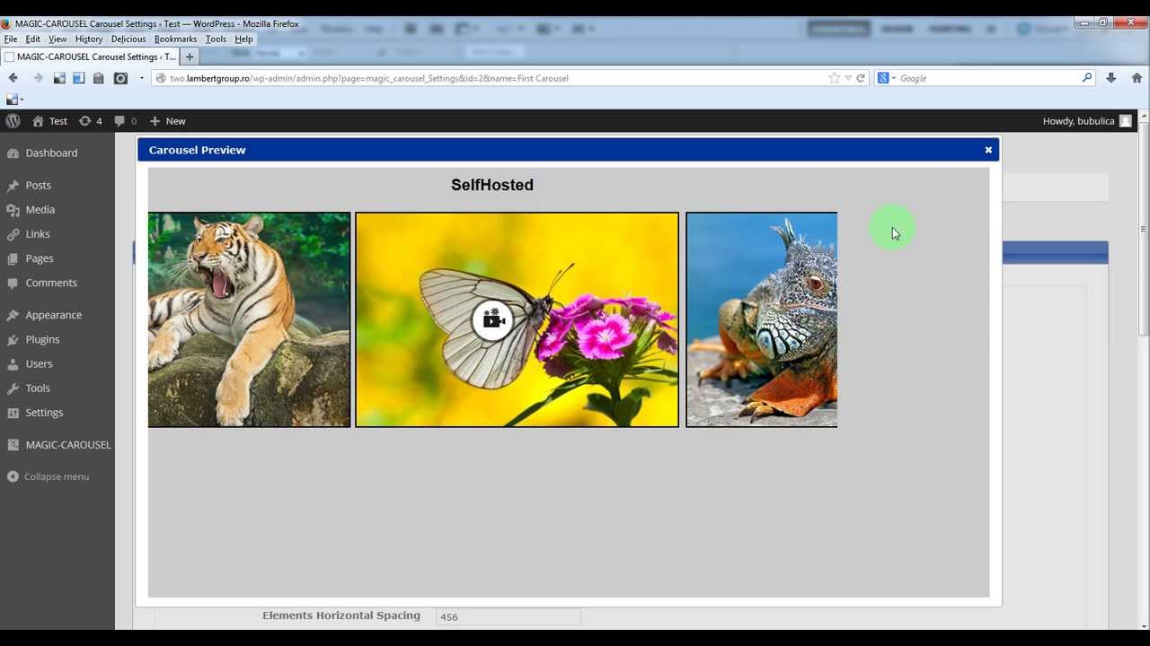Image resolution: width=1150 pixels, height=646 pixels.
Task: Reload the current page
Action: (x=861, y=78)
